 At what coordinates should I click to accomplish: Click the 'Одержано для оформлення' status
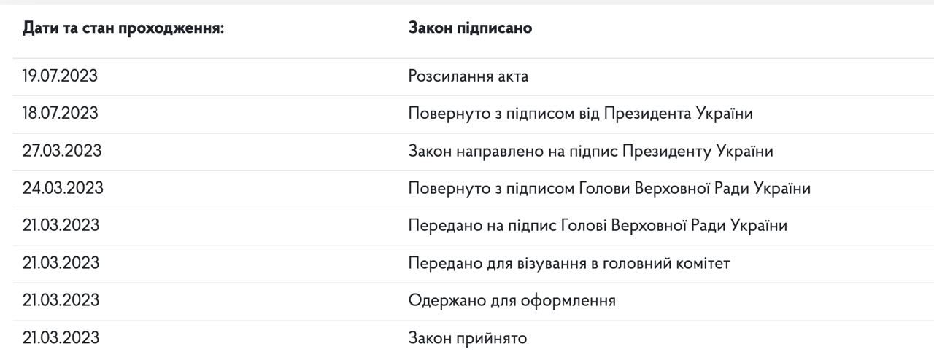pyautogui.click(x=512, y=300)
